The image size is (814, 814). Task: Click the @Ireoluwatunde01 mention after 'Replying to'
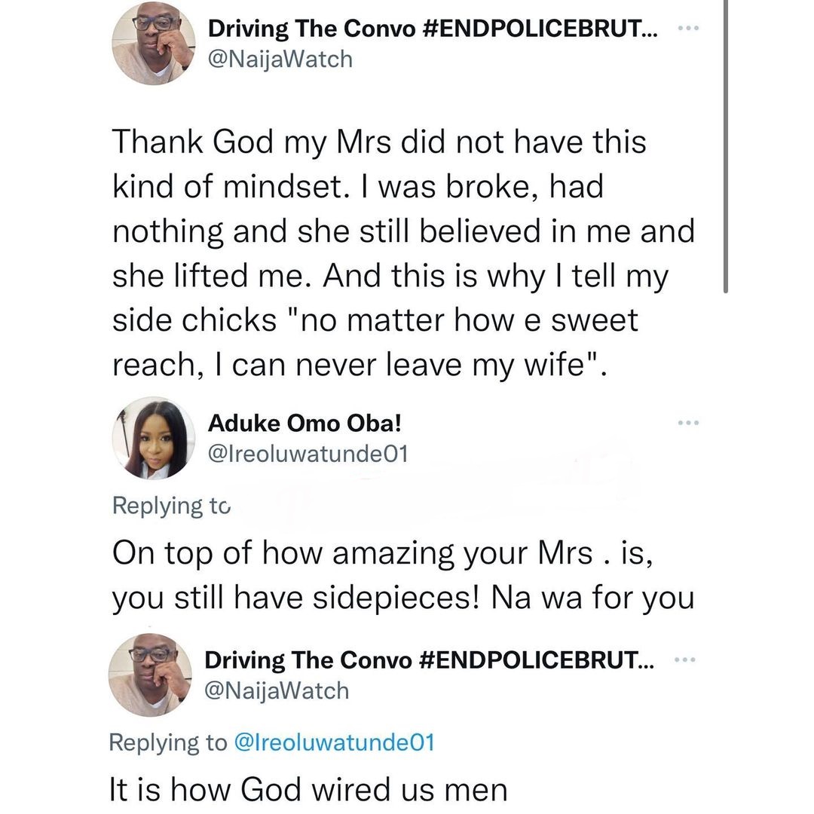click(335, 742)
